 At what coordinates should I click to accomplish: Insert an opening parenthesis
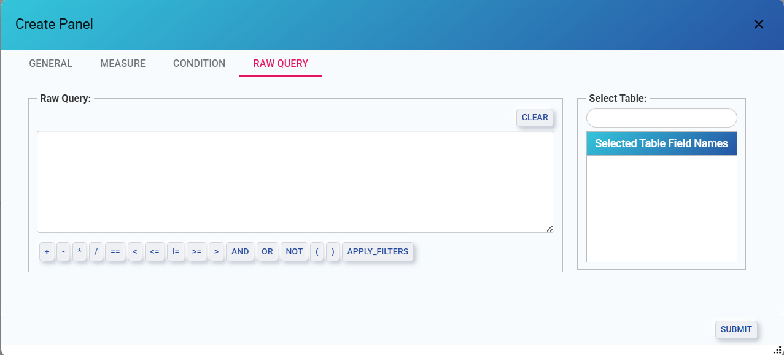(317, 252)
